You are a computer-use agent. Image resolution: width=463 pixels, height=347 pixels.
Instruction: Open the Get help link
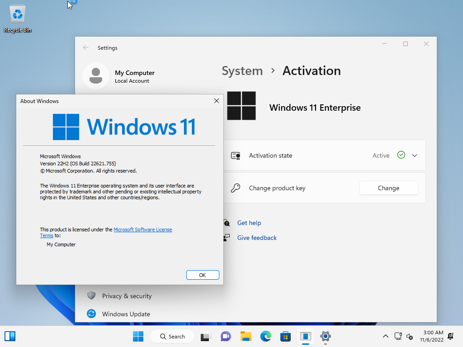[x=249, y=223]
